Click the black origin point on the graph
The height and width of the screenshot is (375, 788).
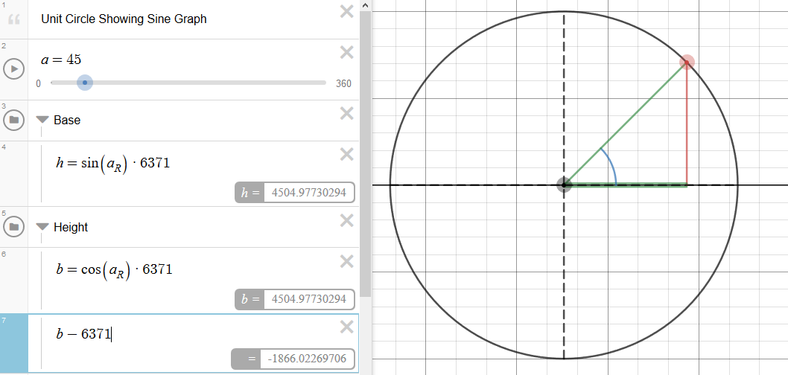[564, 185]
